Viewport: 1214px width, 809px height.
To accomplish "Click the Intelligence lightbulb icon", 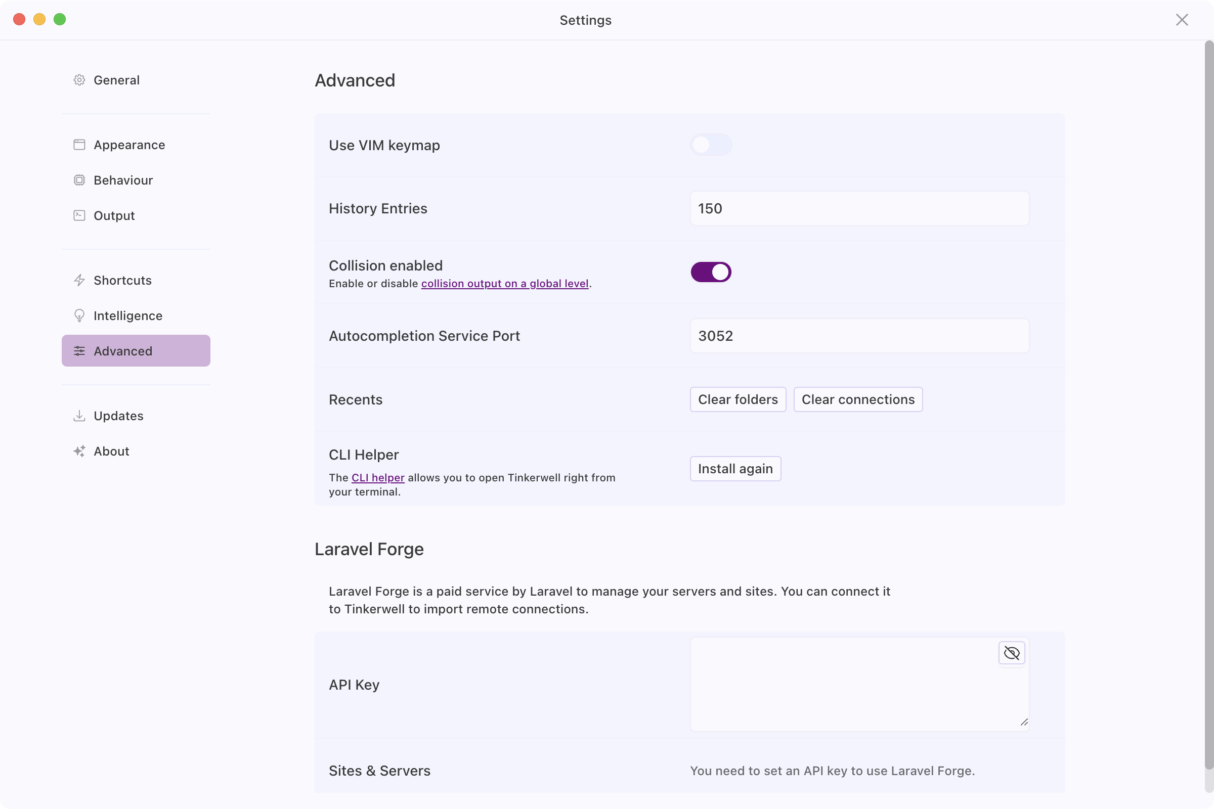I will 79,315.
